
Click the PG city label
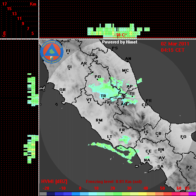[98, 76]
